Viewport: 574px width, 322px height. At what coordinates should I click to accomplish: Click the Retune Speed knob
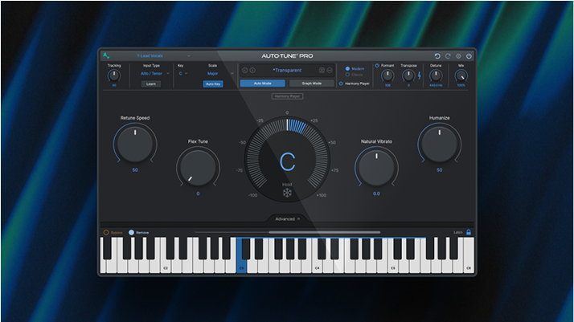pos(135,143)
